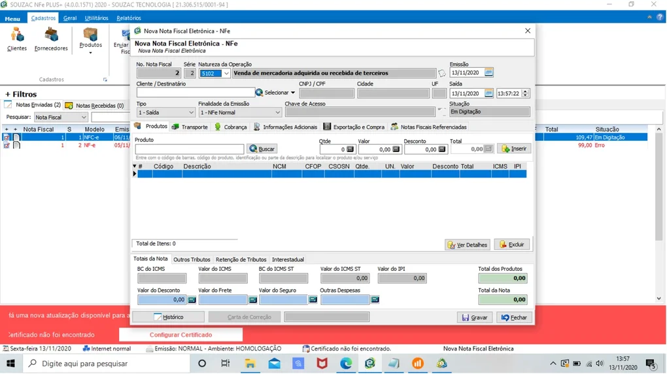Click the Ver Detalhes button
This screenshot has height=374, width=667.
(468, 245)
